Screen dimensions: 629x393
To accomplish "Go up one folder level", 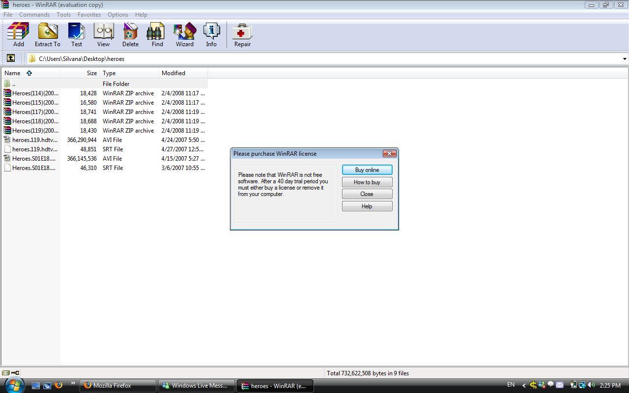I will pos(11,58).
